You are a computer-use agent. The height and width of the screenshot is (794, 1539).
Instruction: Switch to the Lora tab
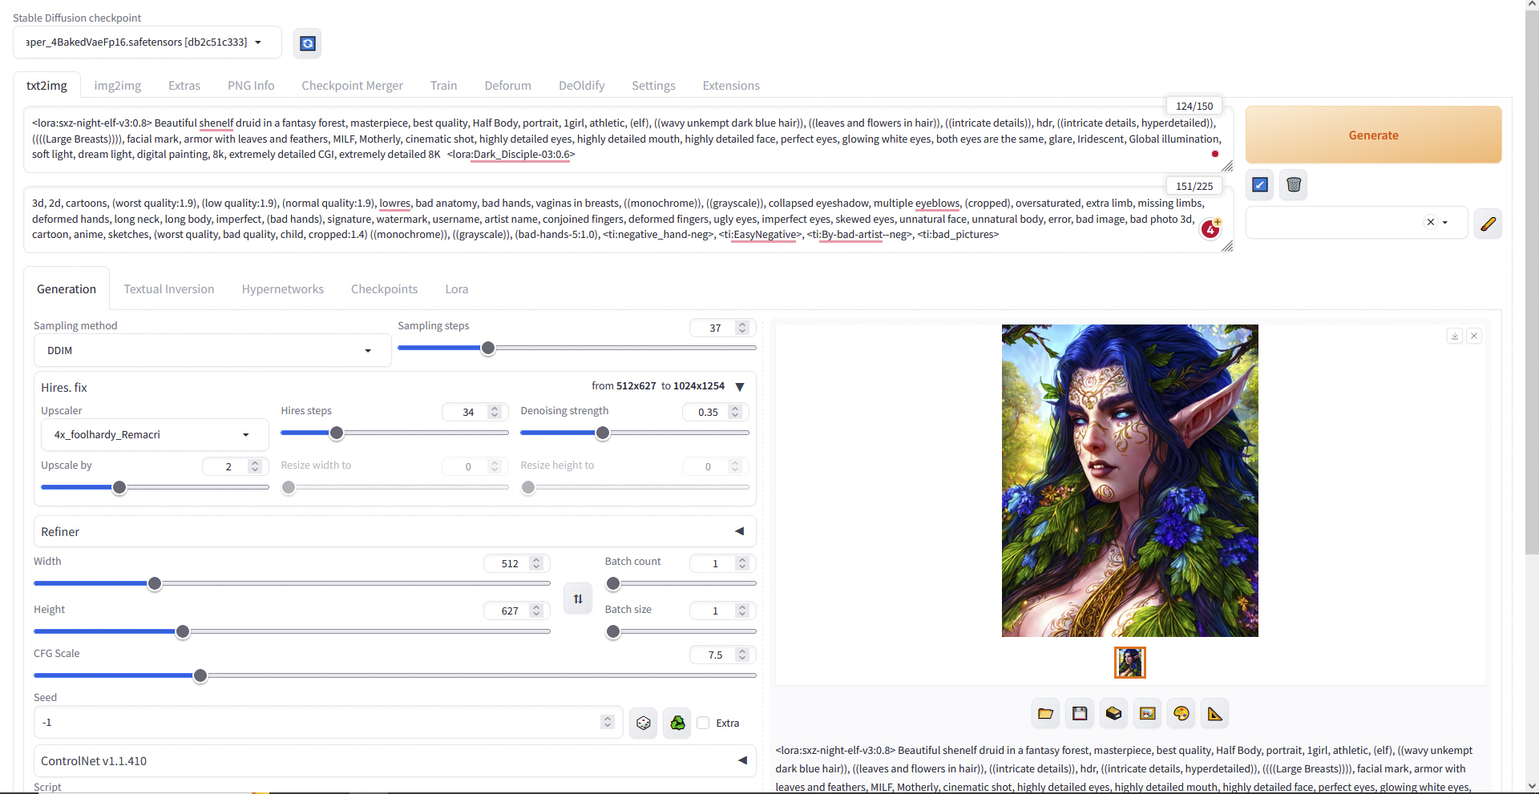(457, 289)
